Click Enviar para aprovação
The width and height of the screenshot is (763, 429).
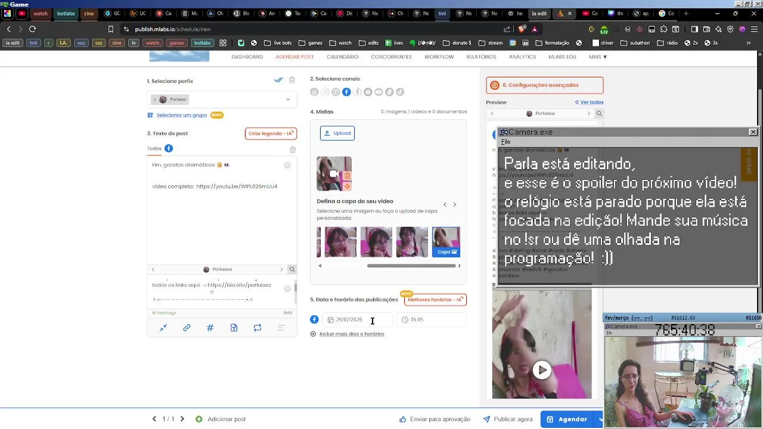click(435, 419)
